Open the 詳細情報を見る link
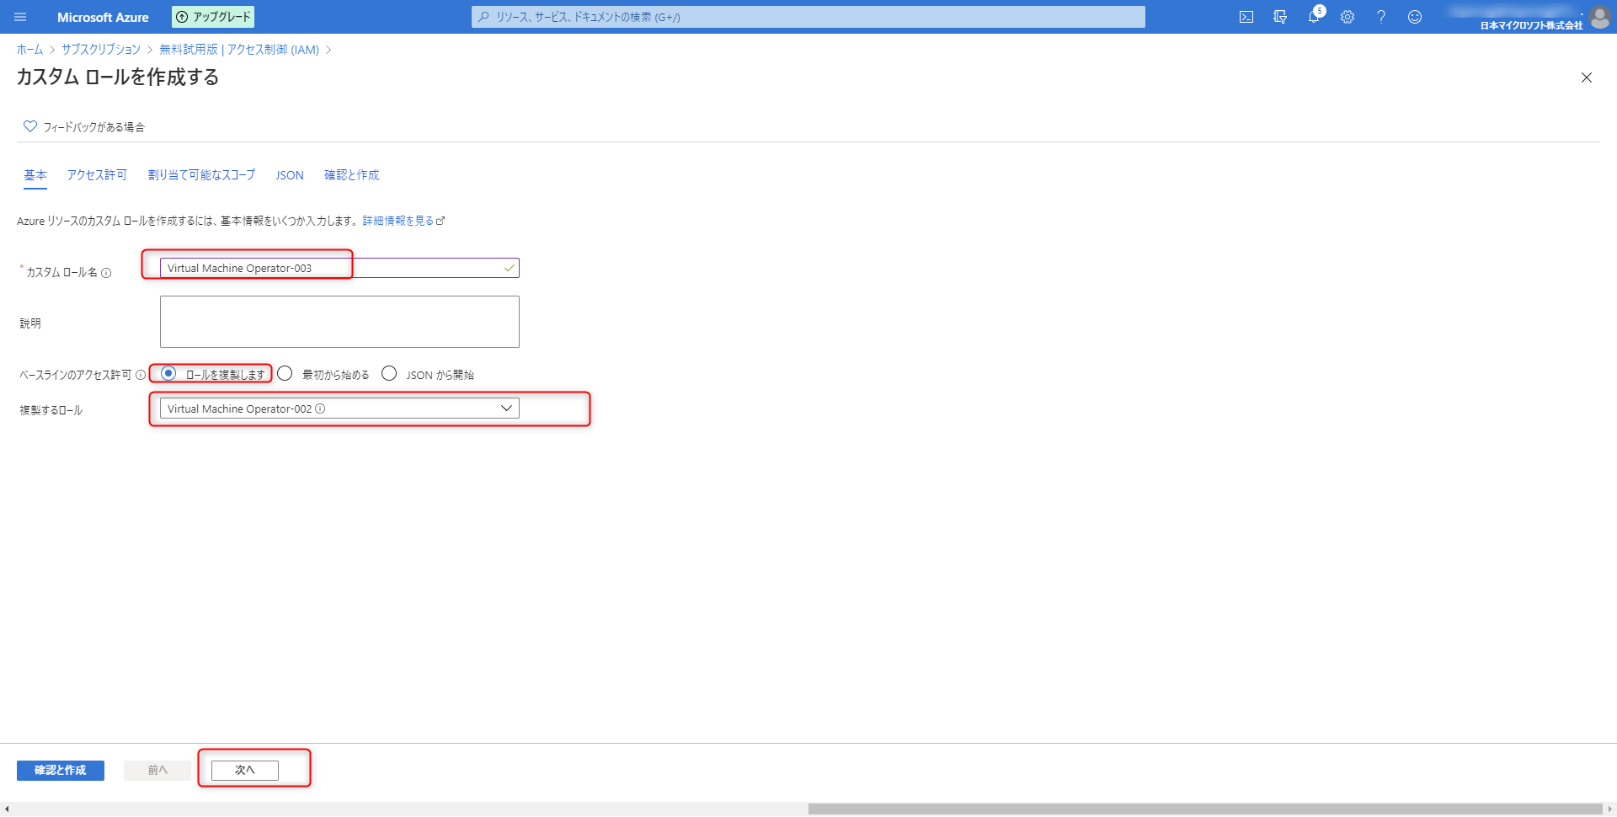The width and height of the screenshot is (1617, 817). point(403,221)
